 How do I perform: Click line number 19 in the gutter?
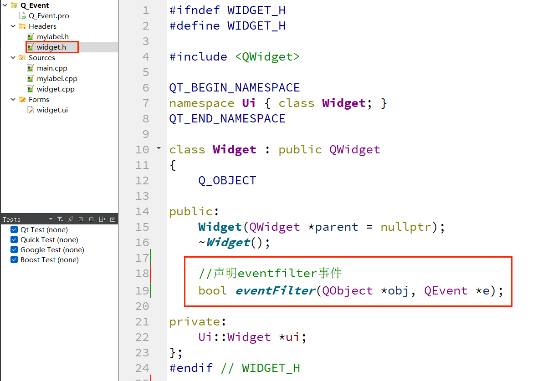coord(142,291)
